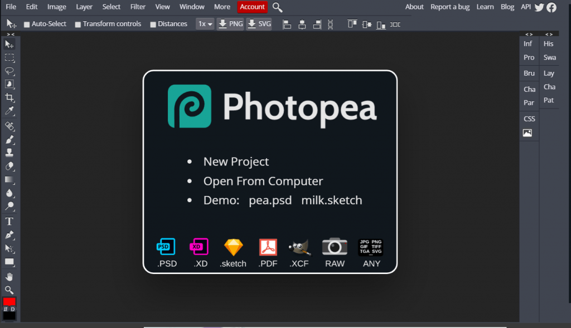Distribute horizontal spacing icon
The image size is (571, 328).
pyautogui.click(x=395, y=25)
